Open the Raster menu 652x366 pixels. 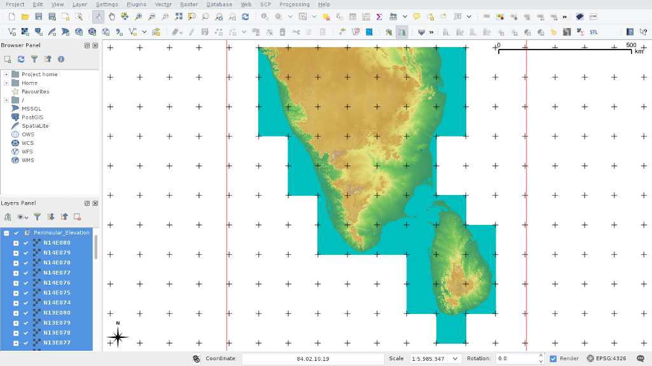(189, 4)
